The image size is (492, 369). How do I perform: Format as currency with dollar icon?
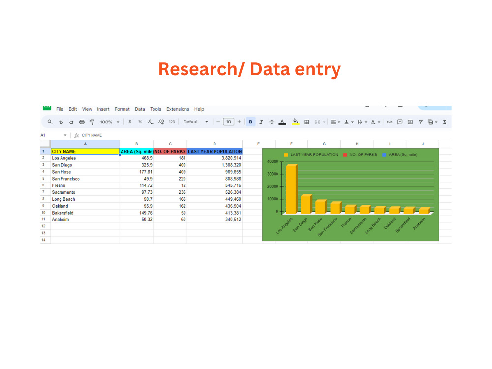tap(130, 122)
